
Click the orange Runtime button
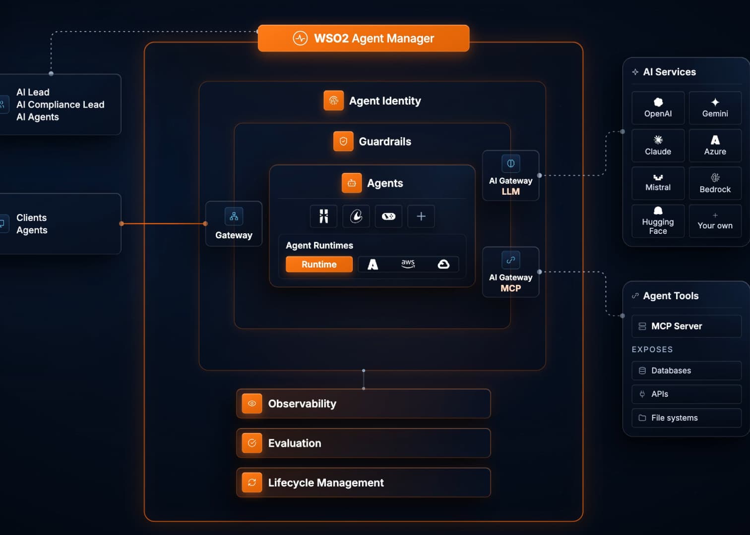[x=319, y=265]
